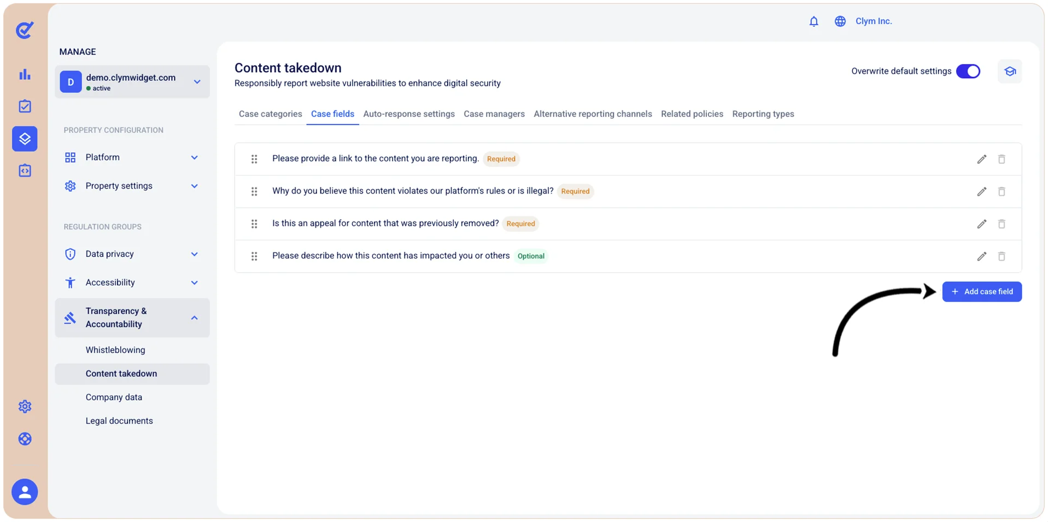This screenshot has width=1048, height=522.
Task: Switch to Auto-response settings tab
Action: pyautogui.click(x=409, y=114)
